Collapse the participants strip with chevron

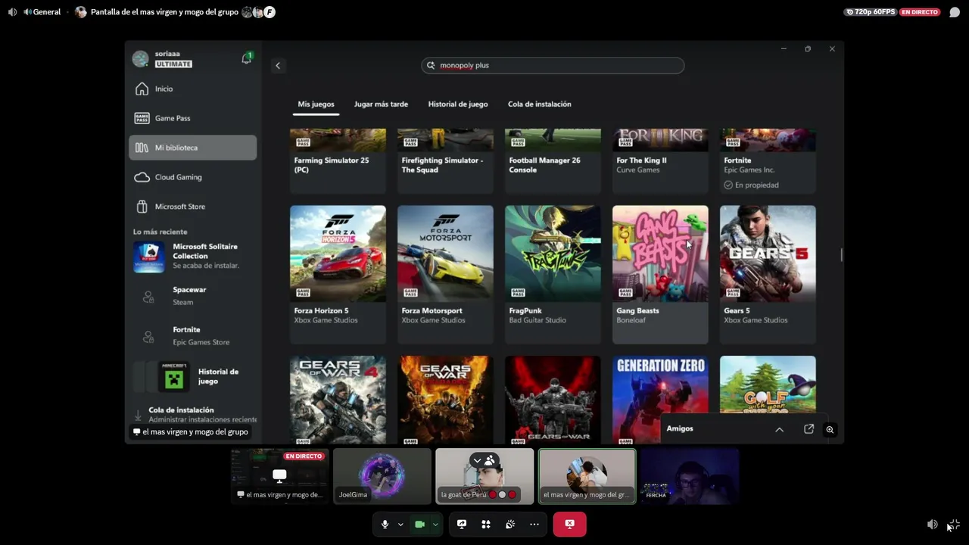click(477, 460)
